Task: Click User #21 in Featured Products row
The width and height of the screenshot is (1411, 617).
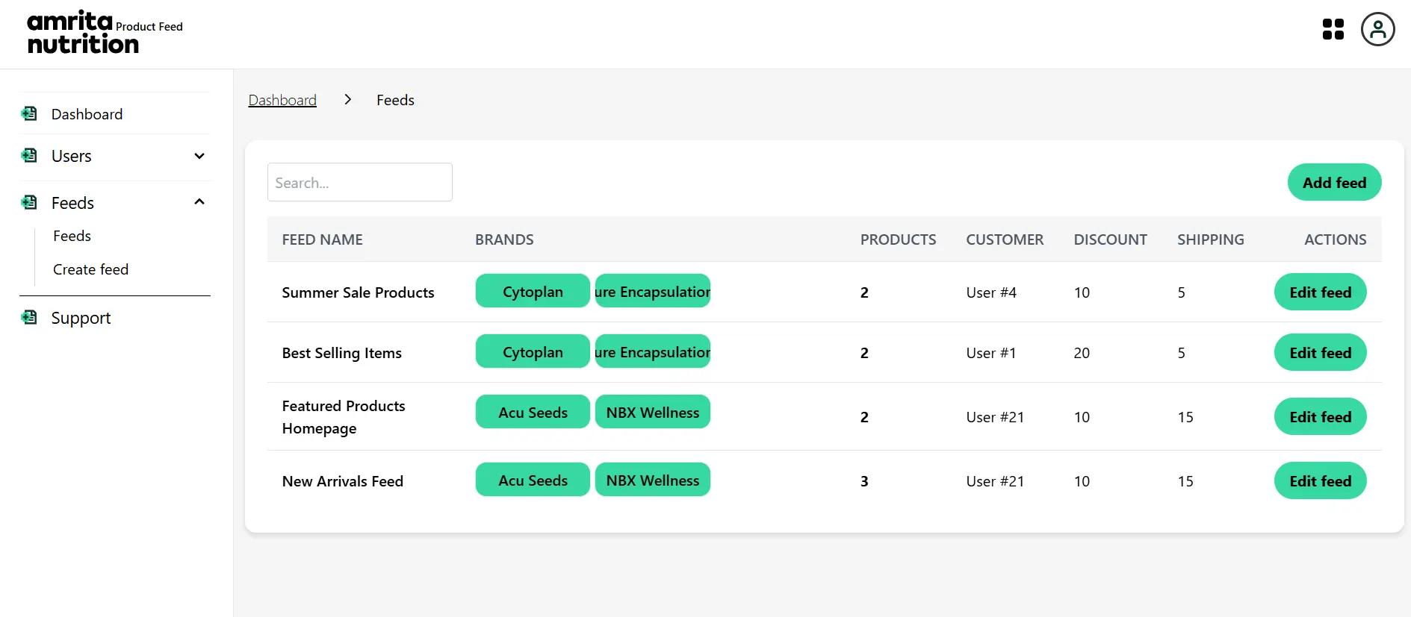Action: click(x=995, y=417)
